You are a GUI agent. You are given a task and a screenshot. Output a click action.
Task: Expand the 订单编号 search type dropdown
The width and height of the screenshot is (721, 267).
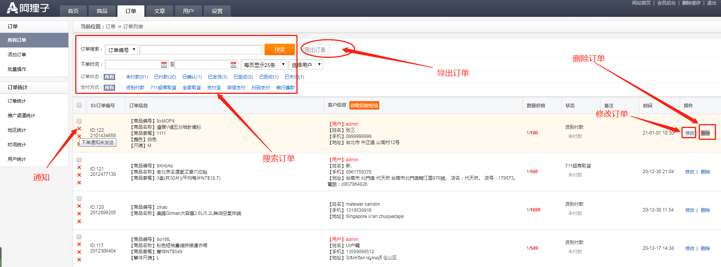tap(121, 50)
